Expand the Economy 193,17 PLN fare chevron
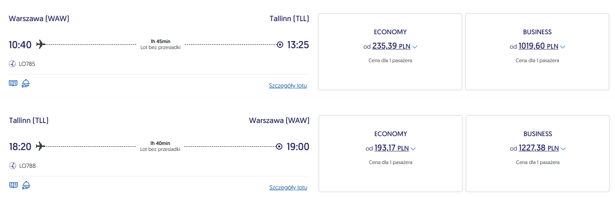This screenshot has width=615, height=197. 413,148
